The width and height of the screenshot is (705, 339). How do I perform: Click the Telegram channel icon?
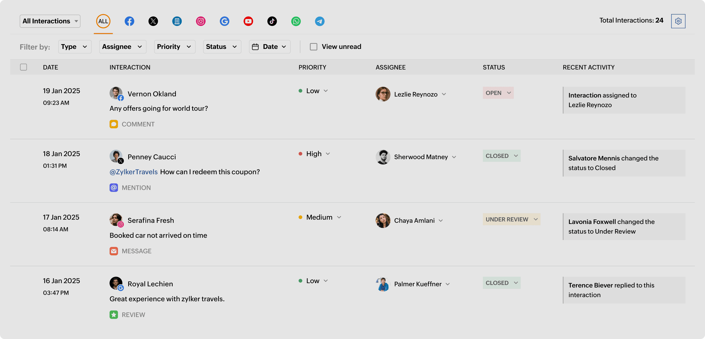[320, 21]
